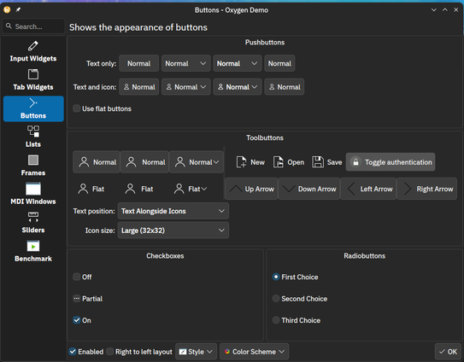
Task: Enable Right to left layout checkbox
Action: [139, 352]
